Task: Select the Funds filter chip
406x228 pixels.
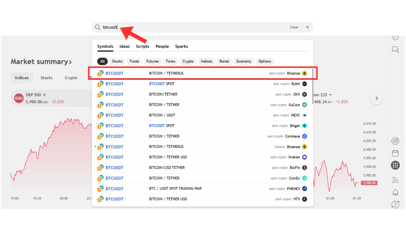Action: click(x=134, y=61)
